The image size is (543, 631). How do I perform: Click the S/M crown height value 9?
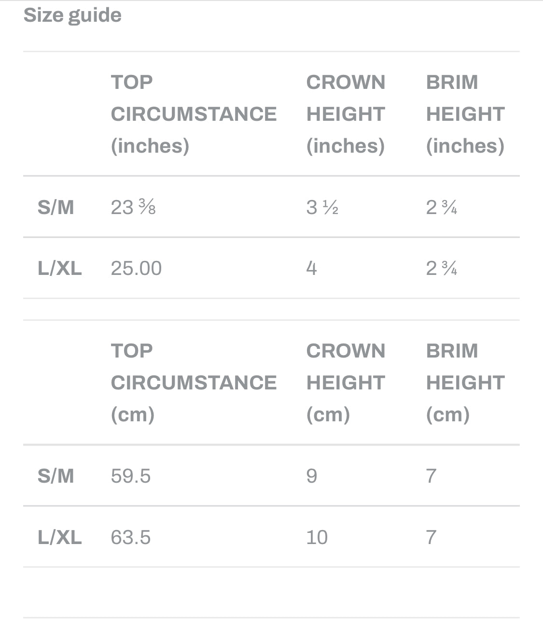pos(312,476)
